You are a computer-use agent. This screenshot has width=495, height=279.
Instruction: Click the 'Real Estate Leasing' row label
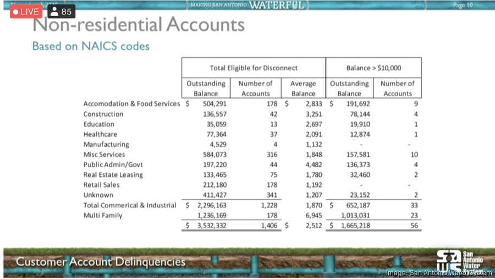pyautogui.click(x=113, y=175)
